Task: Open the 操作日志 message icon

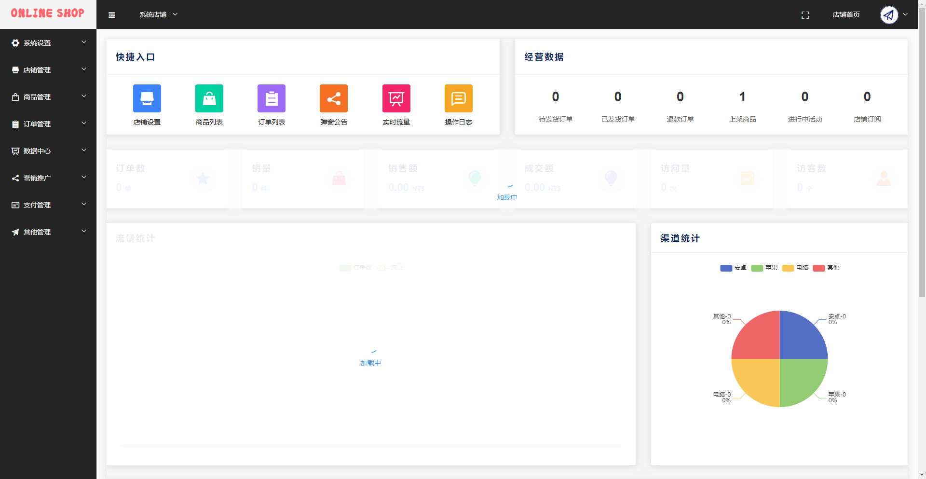Action: click(459, 98)
